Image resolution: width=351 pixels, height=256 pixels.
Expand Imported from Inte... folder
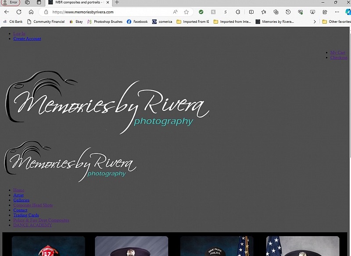233,21
